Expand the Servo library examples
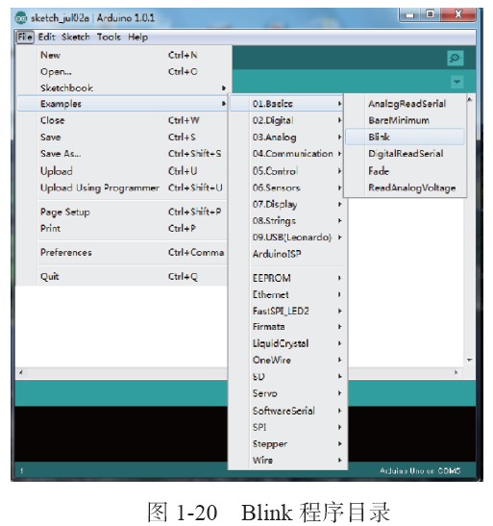Image resolution: width=493 pixels, height=526 pixels. click(287, 393)
